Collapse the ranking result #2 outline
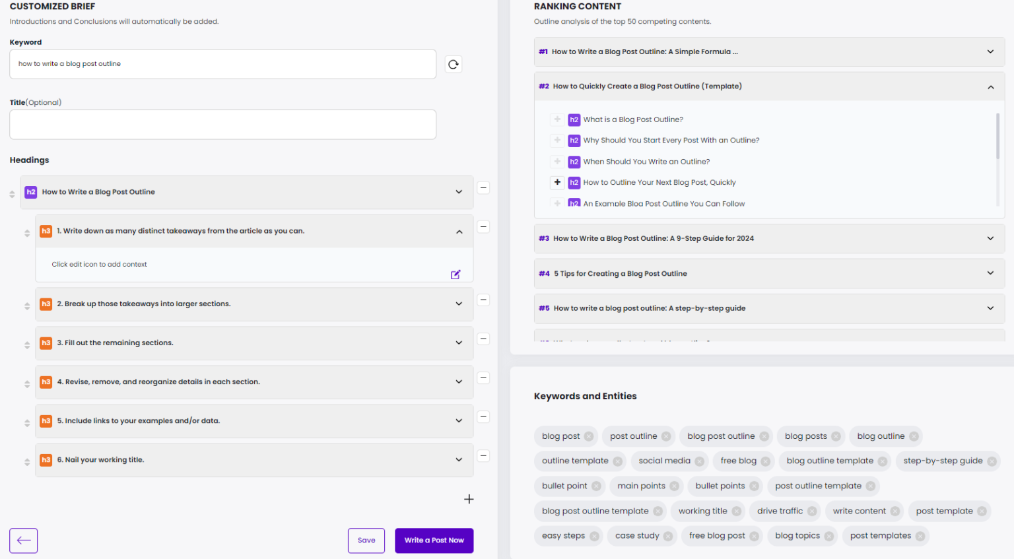This screenshot has height=559, width=1014. [x=990, y=86]
